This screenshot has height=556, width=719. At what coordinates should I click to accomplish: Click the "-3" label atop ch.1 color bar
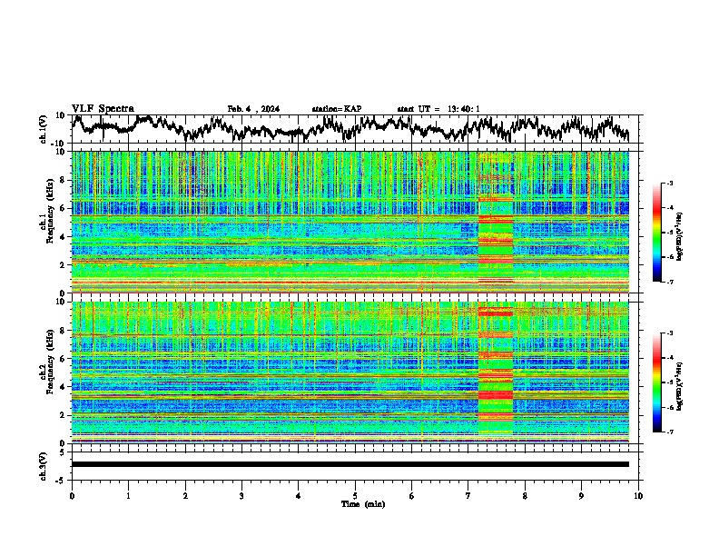(x=669, y=184)
